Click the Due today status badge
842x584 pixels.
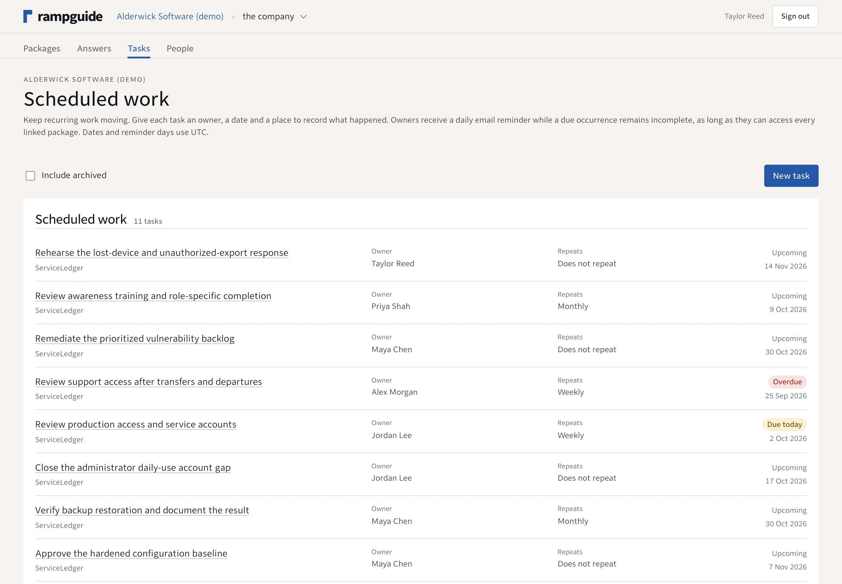[x=784, y=425]
